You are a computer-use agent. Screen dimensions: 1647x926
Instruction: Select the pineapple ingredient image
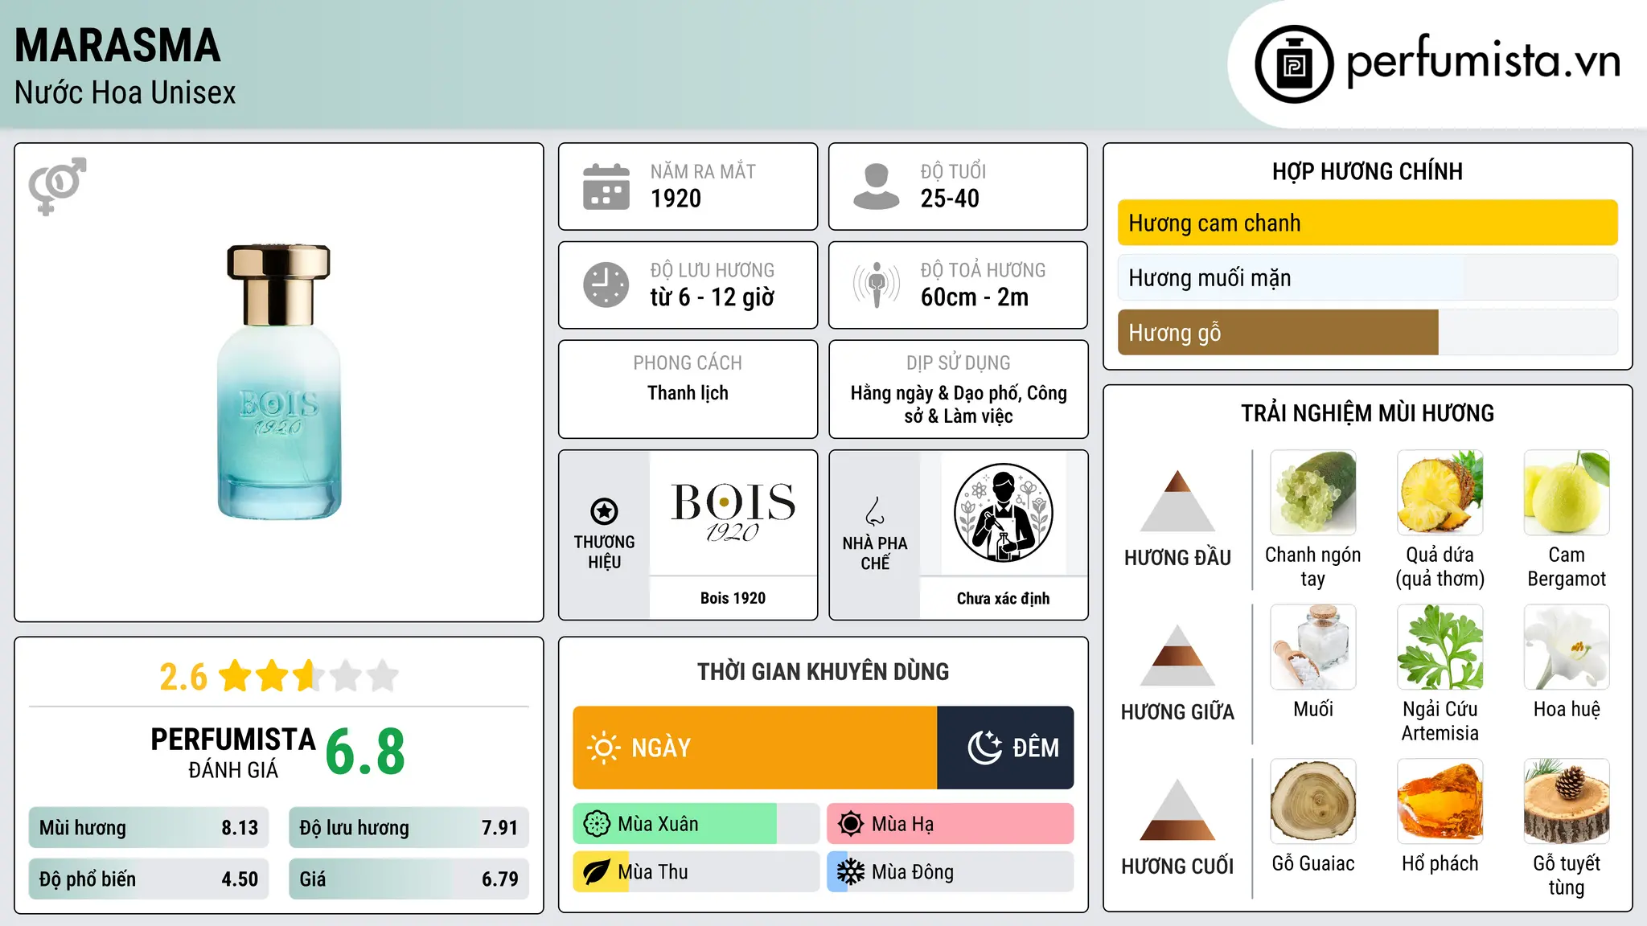(1440, 493)
